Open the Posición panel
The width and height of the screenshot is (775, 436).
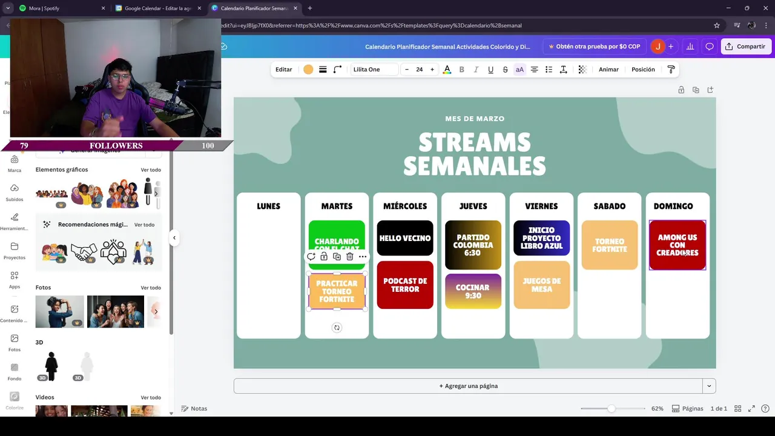point(643,70)
